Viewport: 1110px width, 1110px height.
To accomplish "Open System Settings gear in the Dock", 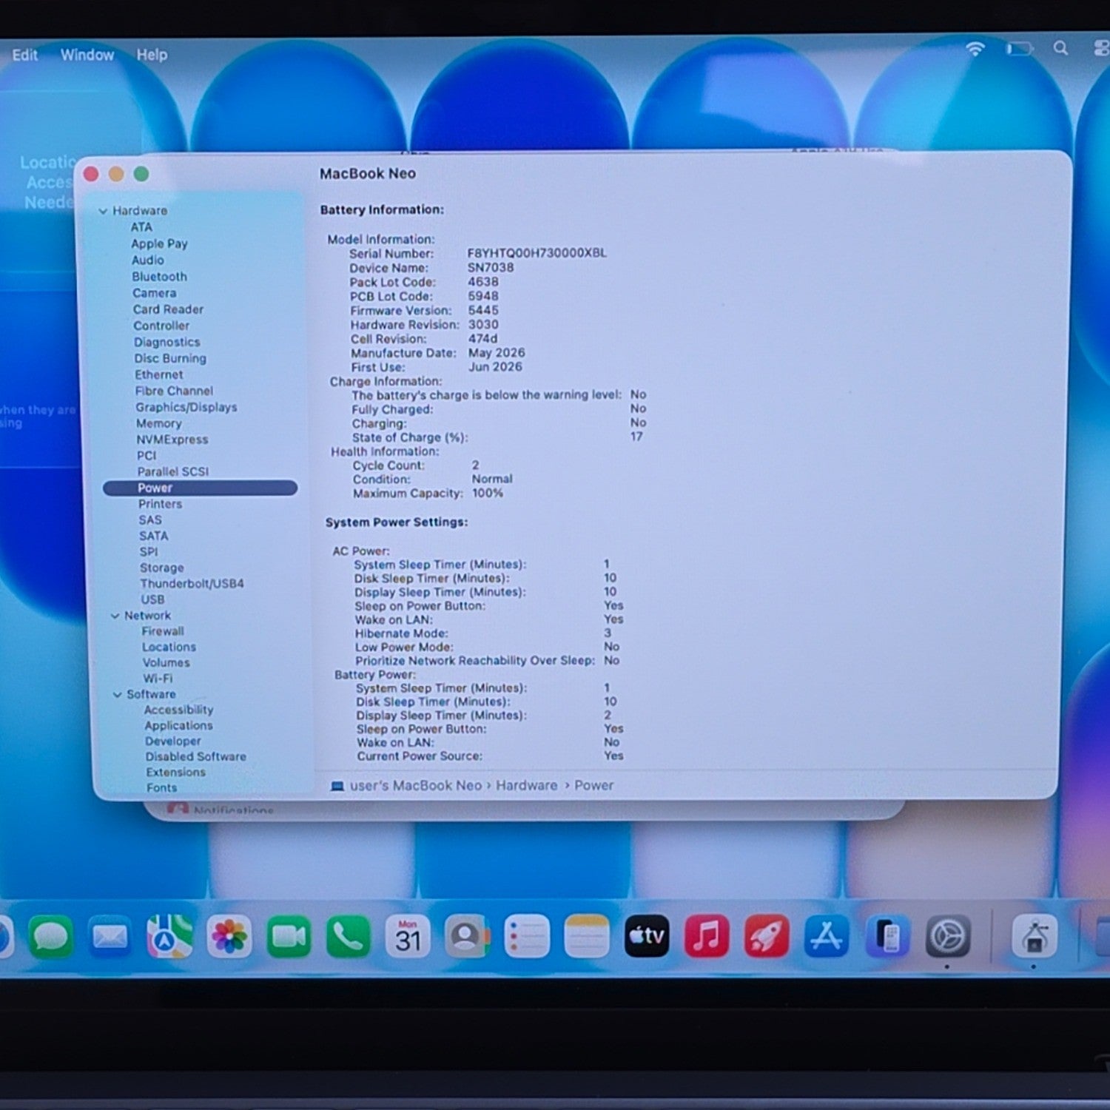I will [x=948, y=937].
